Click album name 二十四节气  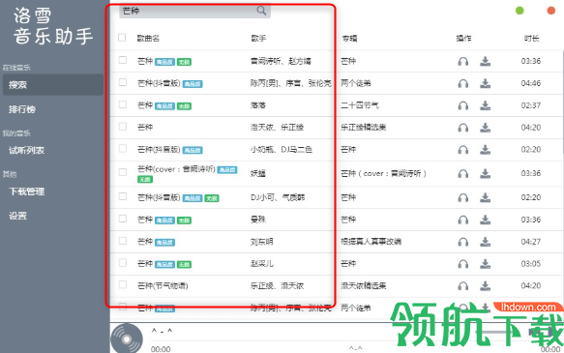tap(359, 105)
